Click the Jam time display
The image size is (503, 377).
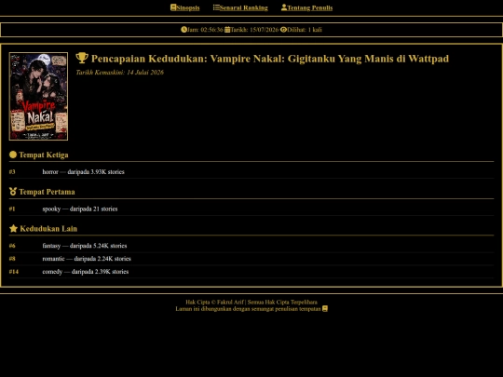click(x=205, y=30)
